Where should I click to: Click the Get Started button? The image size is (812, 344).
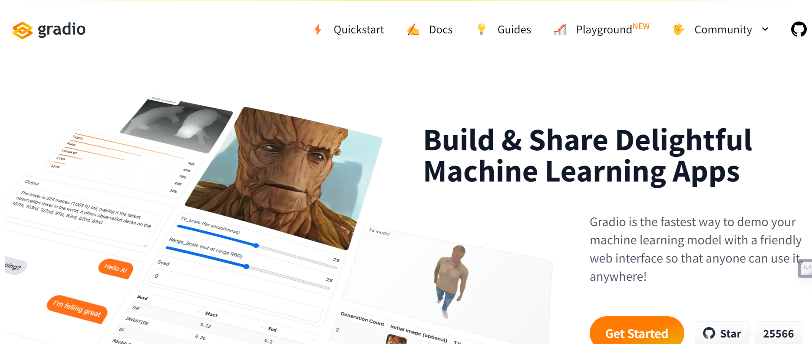tap(637, 333)
